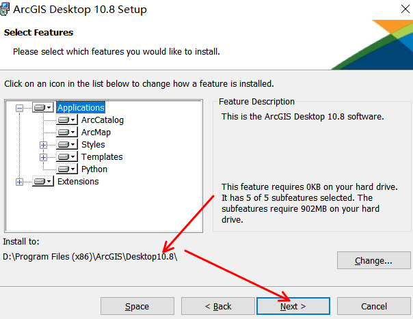Click the 'subfeatures require 902MB' text
413x319 pixels.
coord(274,209)
